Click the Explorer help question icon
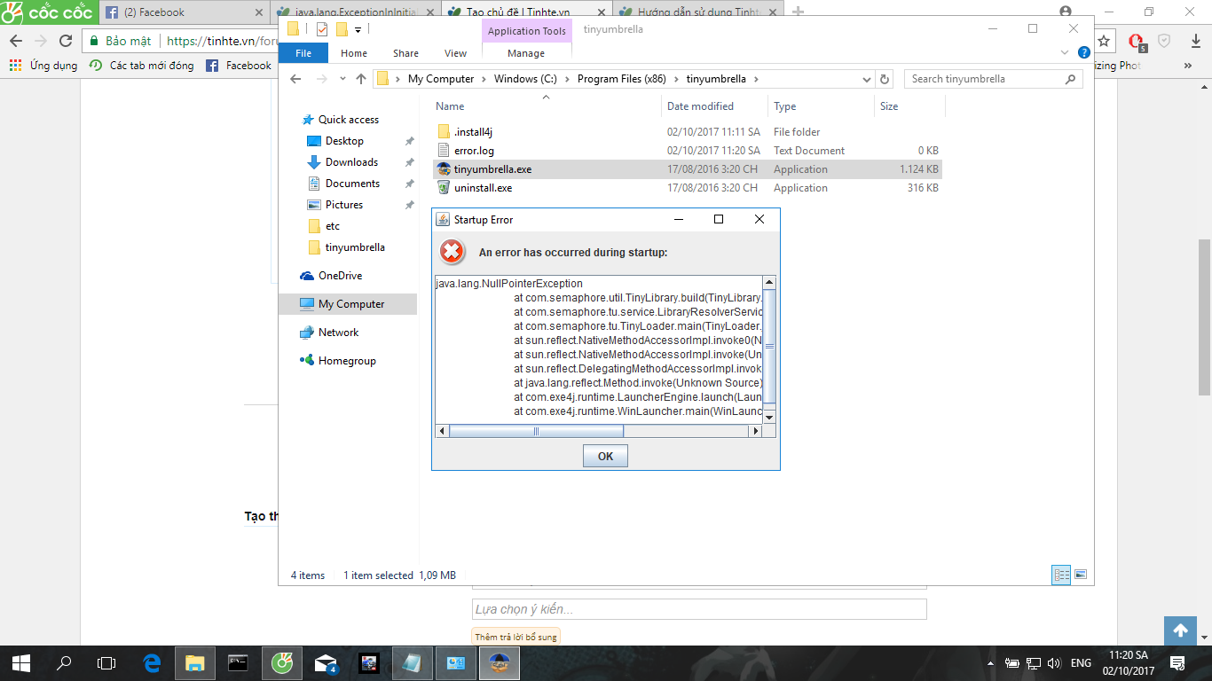Image resolution: width=1212 pixels, height=681 pixels. pyautogui.click(x=1083, y=53)
